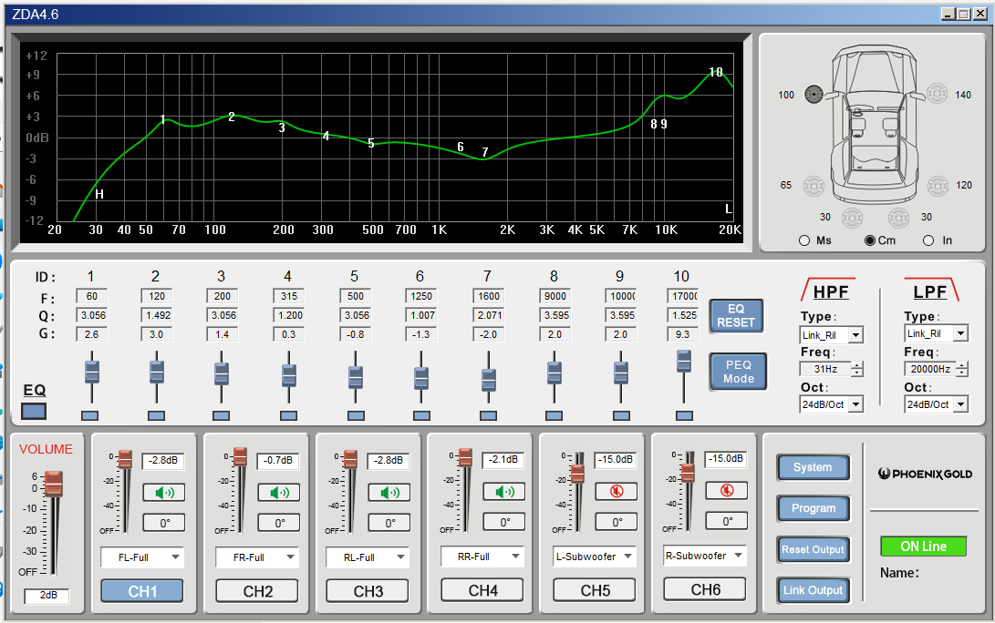Click the EQ RESET button
The image size is (995, 623).
pyautogui.click(x=736, y=316)
